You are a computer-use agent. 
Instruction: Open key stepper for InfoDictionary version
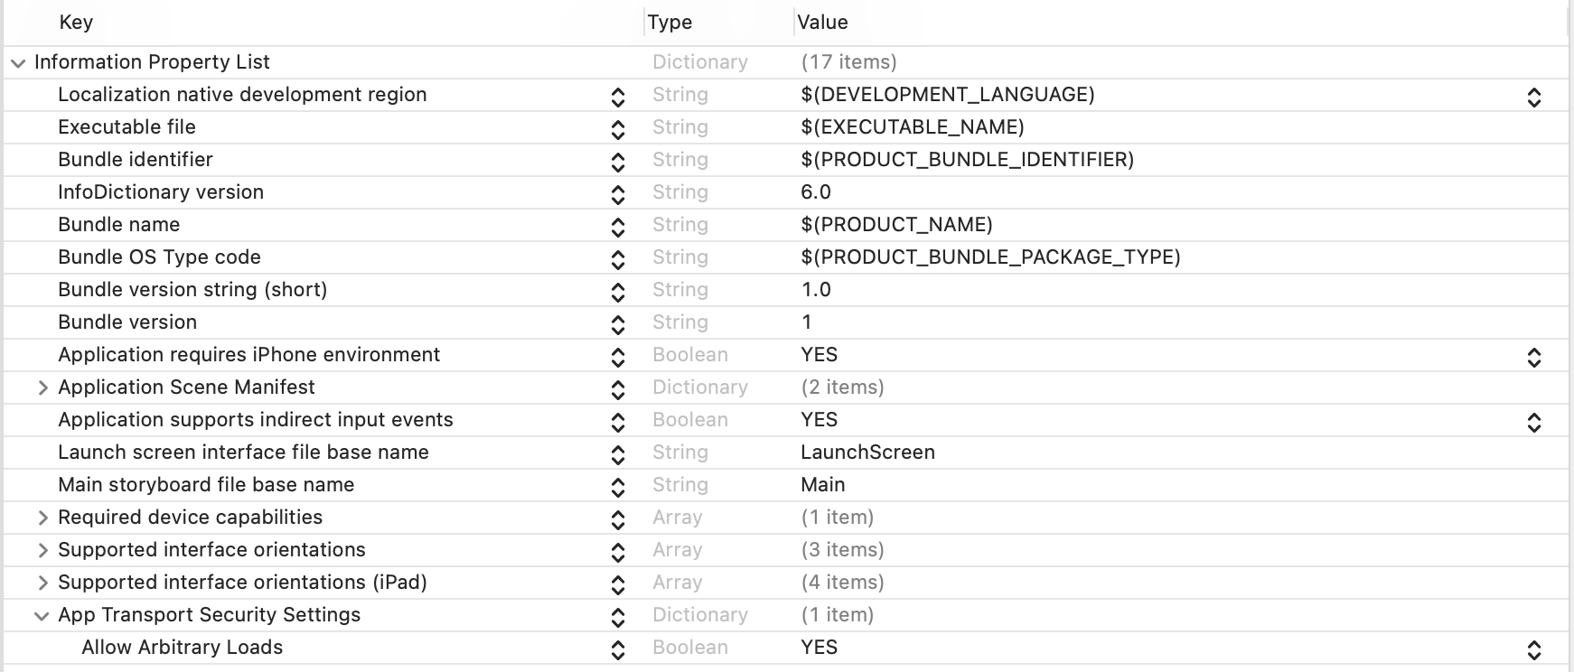click(x=618, y=194)
